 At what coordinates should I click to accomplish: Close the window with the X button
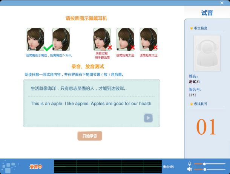[222, 3]
